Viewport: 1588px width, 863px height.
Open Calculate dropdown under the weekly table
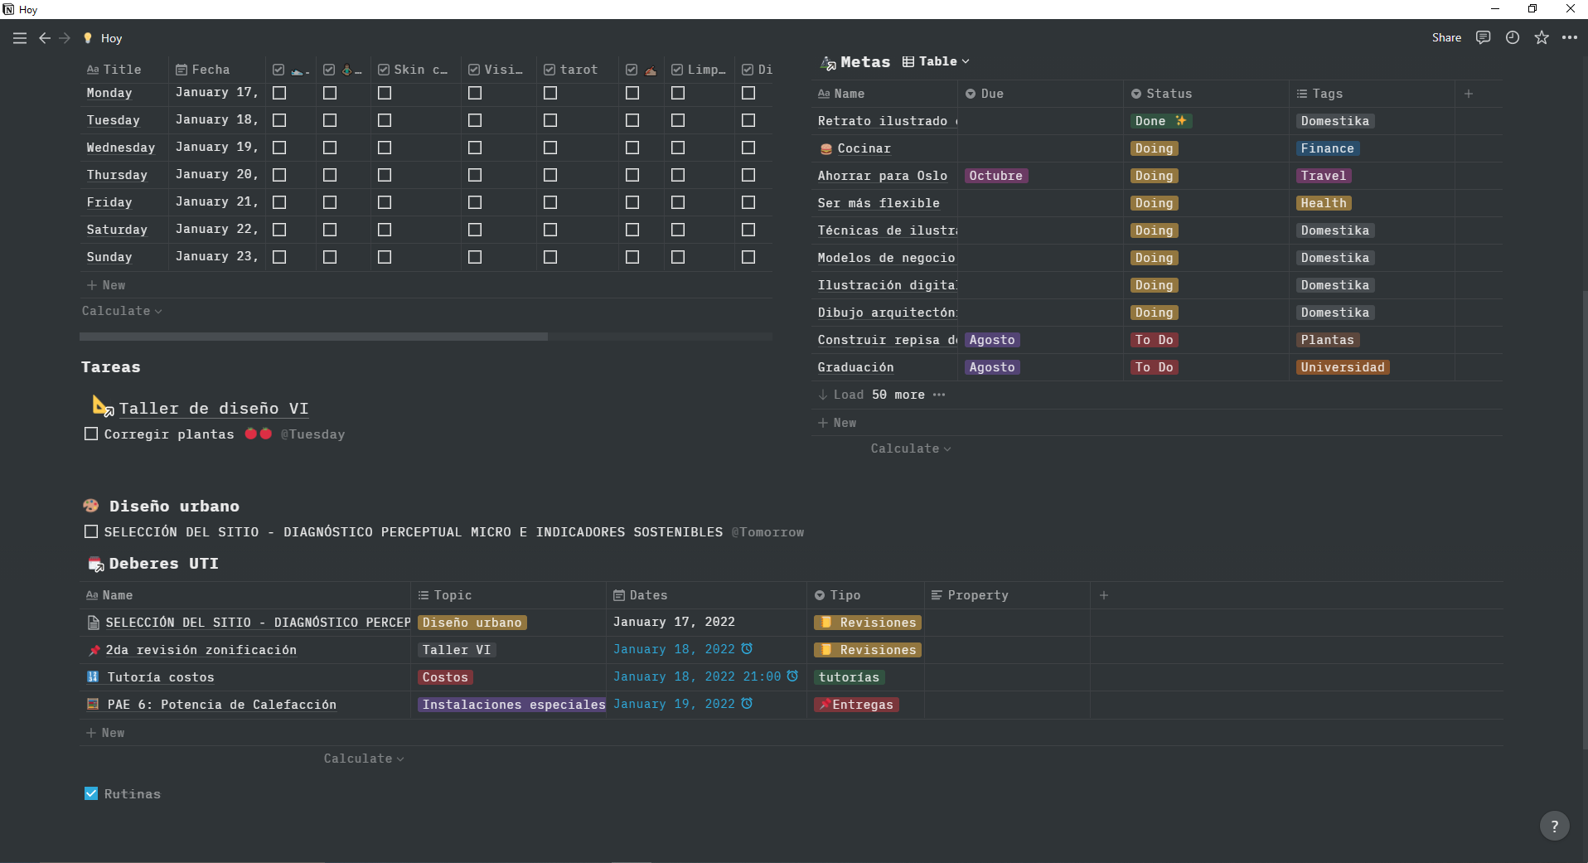pos(122,311)
